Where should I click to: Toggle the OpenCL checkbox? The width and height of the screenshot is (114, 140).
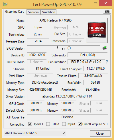[x=30, y=124]
